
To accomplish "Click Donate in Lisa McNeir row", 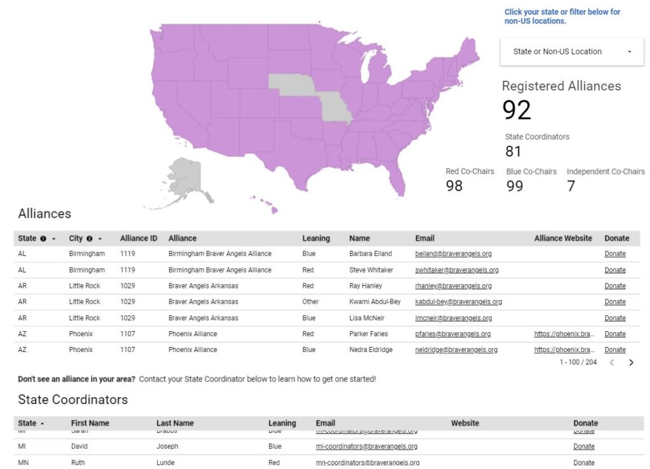I will (x=615, y=318).
